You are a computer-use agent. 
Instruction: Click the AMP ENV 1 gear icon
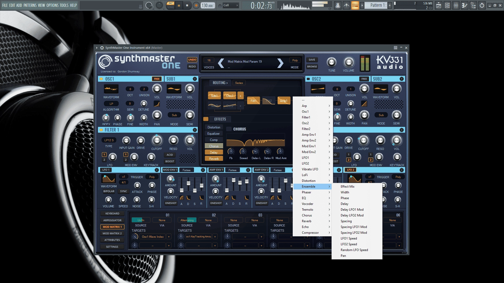pyautogui.click(x=248, y=170)
